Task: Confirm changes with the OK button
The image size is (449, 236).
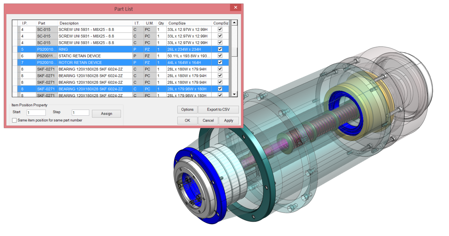Action: coord(187,121)
